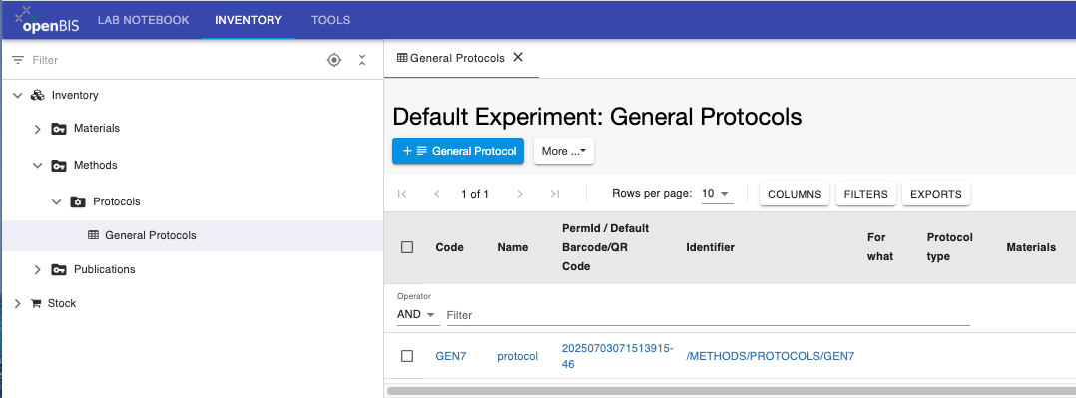Go to last page of table
This screenshot has width=1076, height=398.
[x=555, y=194]
